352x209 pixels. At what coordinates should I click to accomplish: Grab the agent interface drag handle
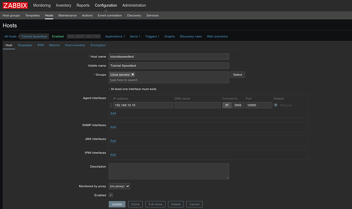[x=111, y=105]
